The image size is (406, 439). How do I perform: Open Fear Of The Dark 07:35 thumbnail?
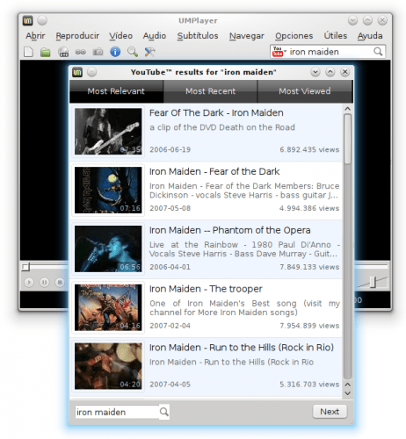point(108,132)
